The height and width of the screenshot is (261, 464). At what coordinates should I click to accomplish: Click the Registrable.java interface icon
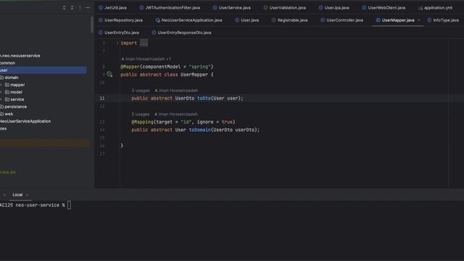[x=274, y=20]
